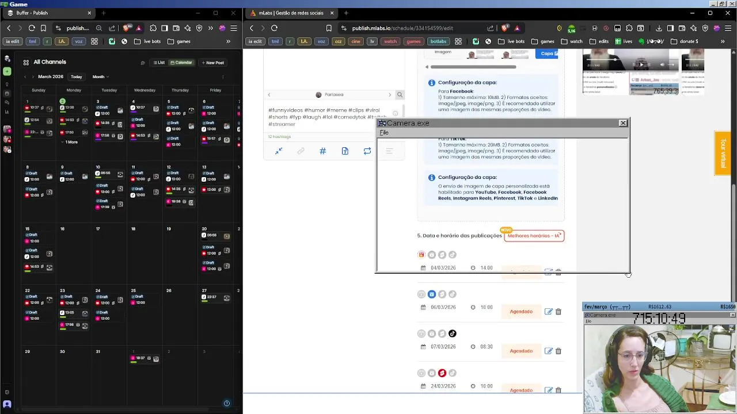
Task: Edit the 06/03/2026 scheduled post
Action: pos(549,312)
